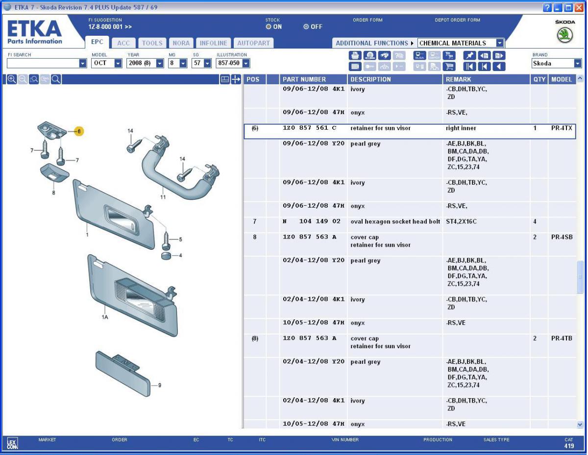
Task: Open the ORDER FORM
Action: coord(367,20)
